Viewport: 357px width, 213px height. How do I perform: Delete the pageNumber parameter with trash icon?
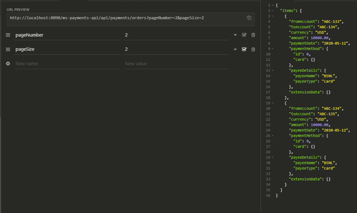click(253, 35)
